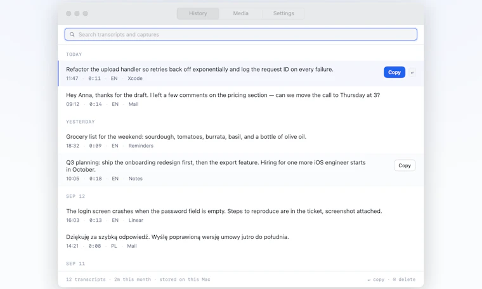Open the Media tab
Image resolution: width=482 pixels, height=289 pixels.
(x=241, y=13)
